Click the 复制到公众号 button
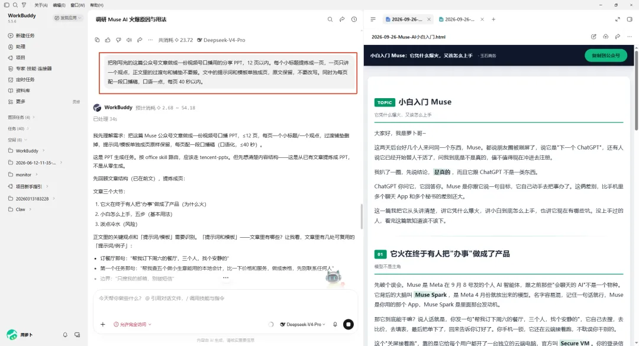The width and height of the screenshot is (639, 346). point(606,56)
